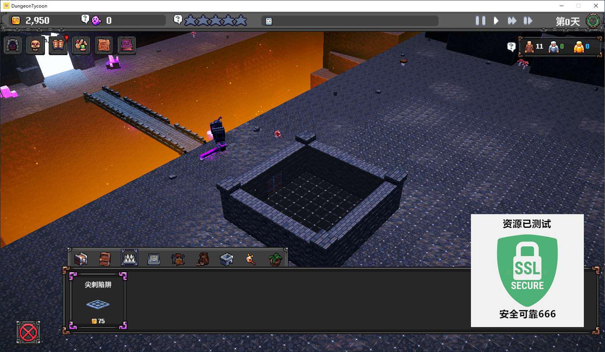This screenshot has width=605, height=352.
Task: Click the 第0天 day counter
Action: [568, 22]
